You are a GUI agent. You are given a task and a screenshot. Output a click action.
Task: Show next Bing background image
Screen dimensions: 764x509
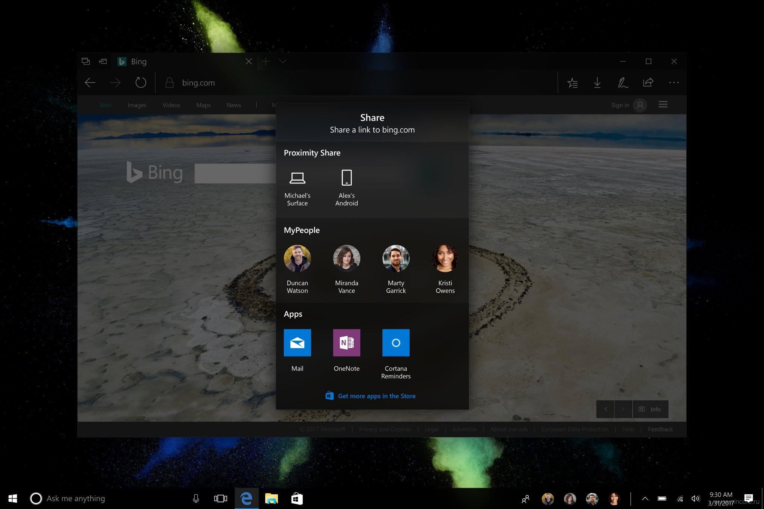pyautogui.click(x=623, y=409)
